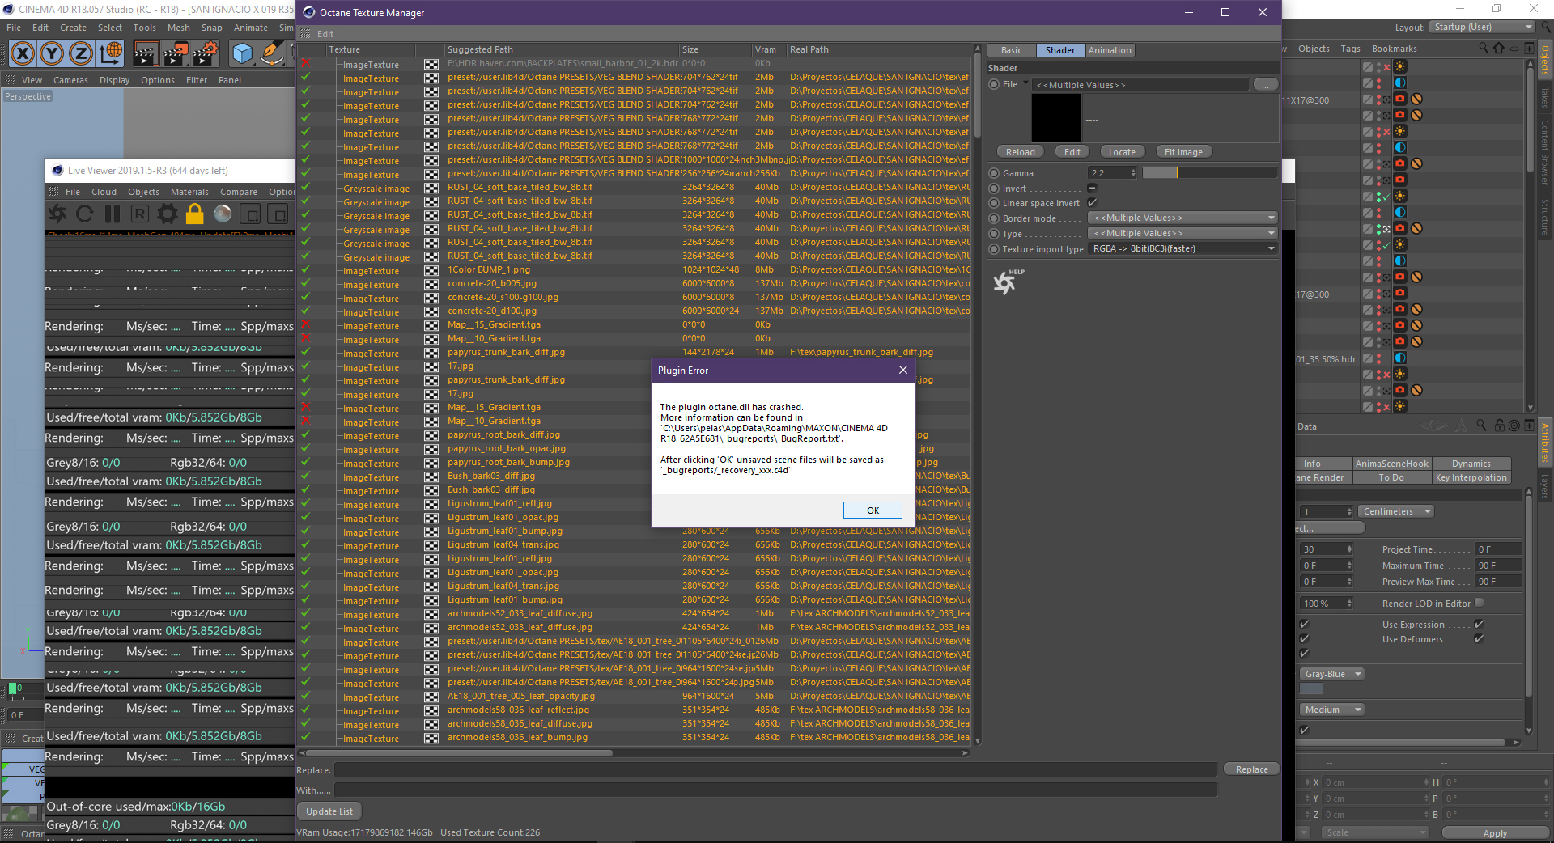Image resolution: width=1554 pixels, height=843 pixels.
Task: Restart render with circular arrow icon
Action: [85, 214]
